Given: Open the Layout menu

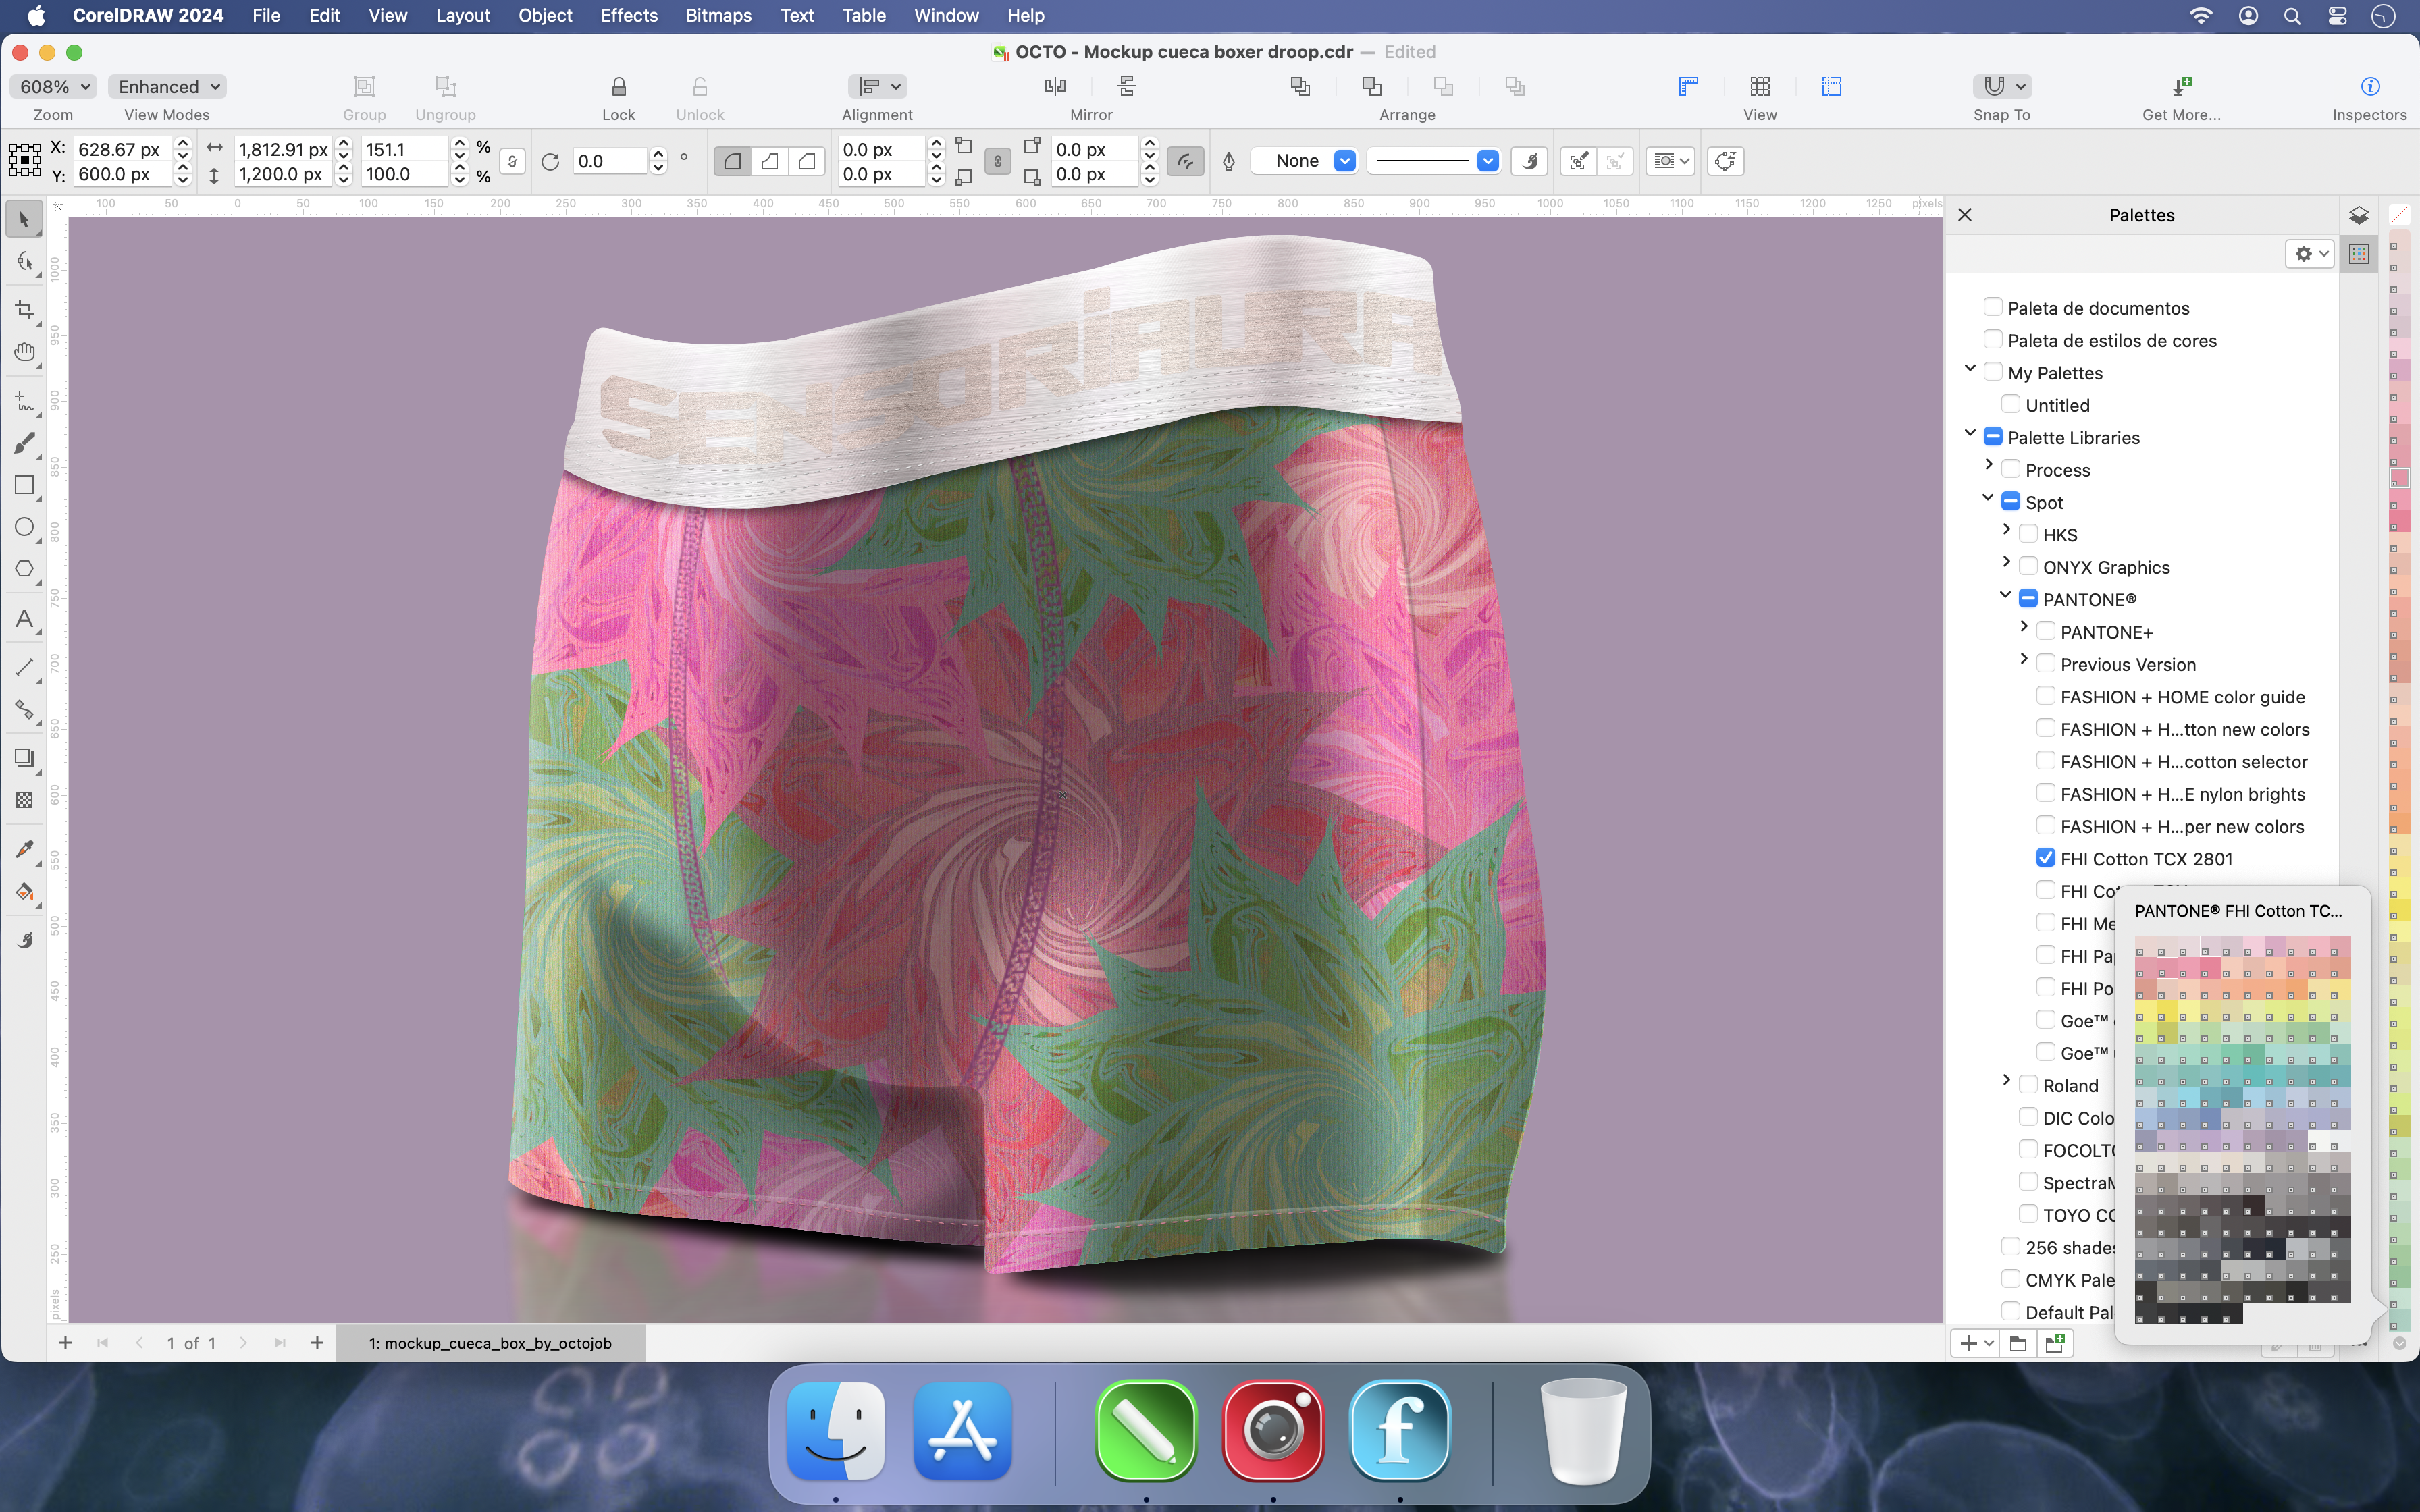Looking at the screenshot, I should point(462,16).
